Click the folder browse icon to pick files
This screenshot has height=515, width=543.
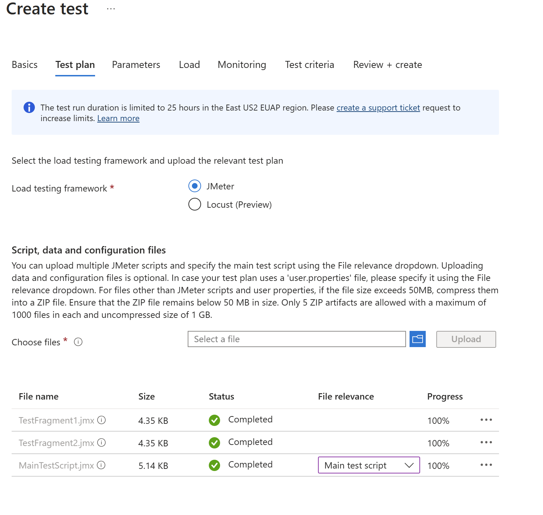(x=417, y=339)
